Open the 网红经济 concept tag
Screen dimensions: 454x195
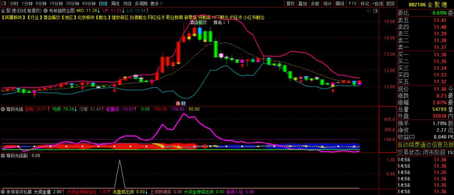[x=157, y=17]
